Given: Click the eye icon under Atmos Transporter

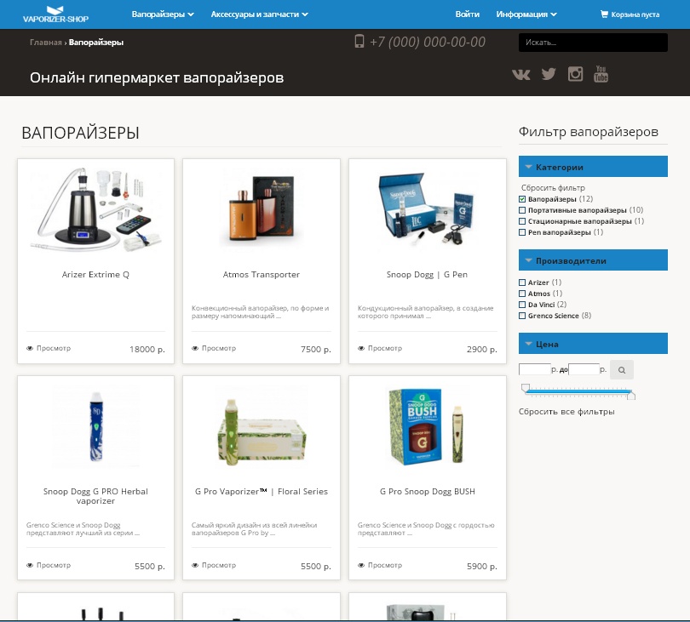Looking at the screenshot, I should (195, 348).
